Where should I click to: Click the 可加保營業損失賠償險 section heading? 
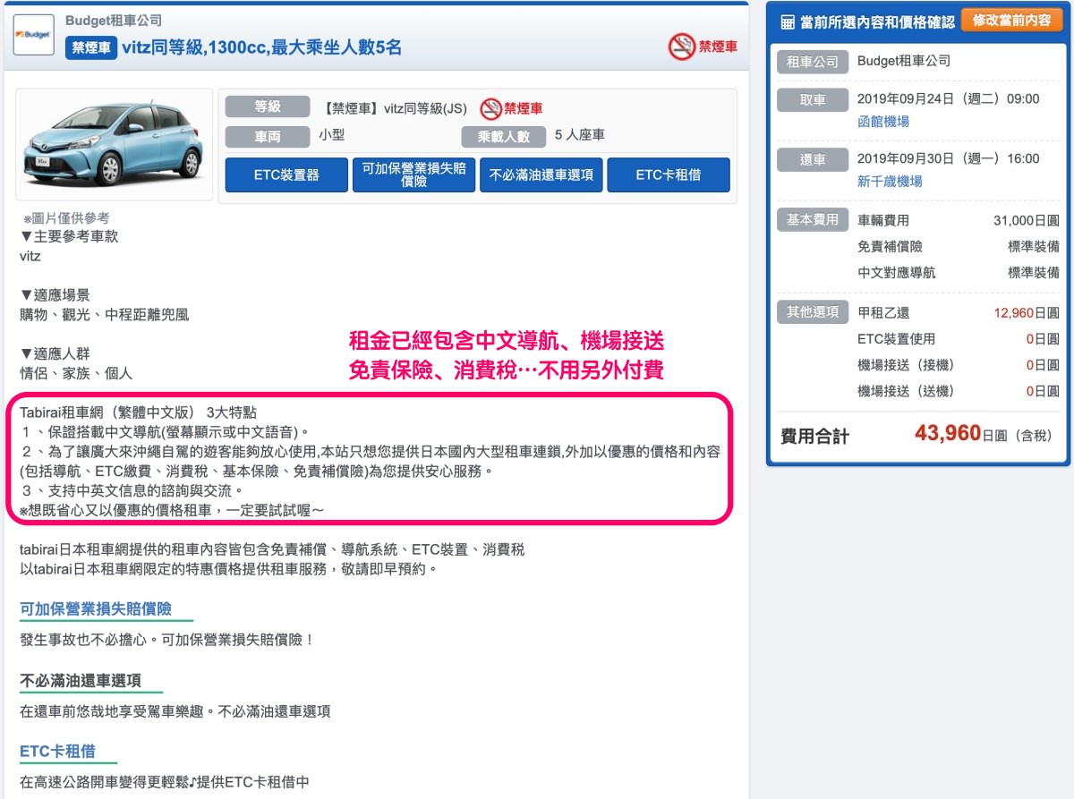pos(95,609)
